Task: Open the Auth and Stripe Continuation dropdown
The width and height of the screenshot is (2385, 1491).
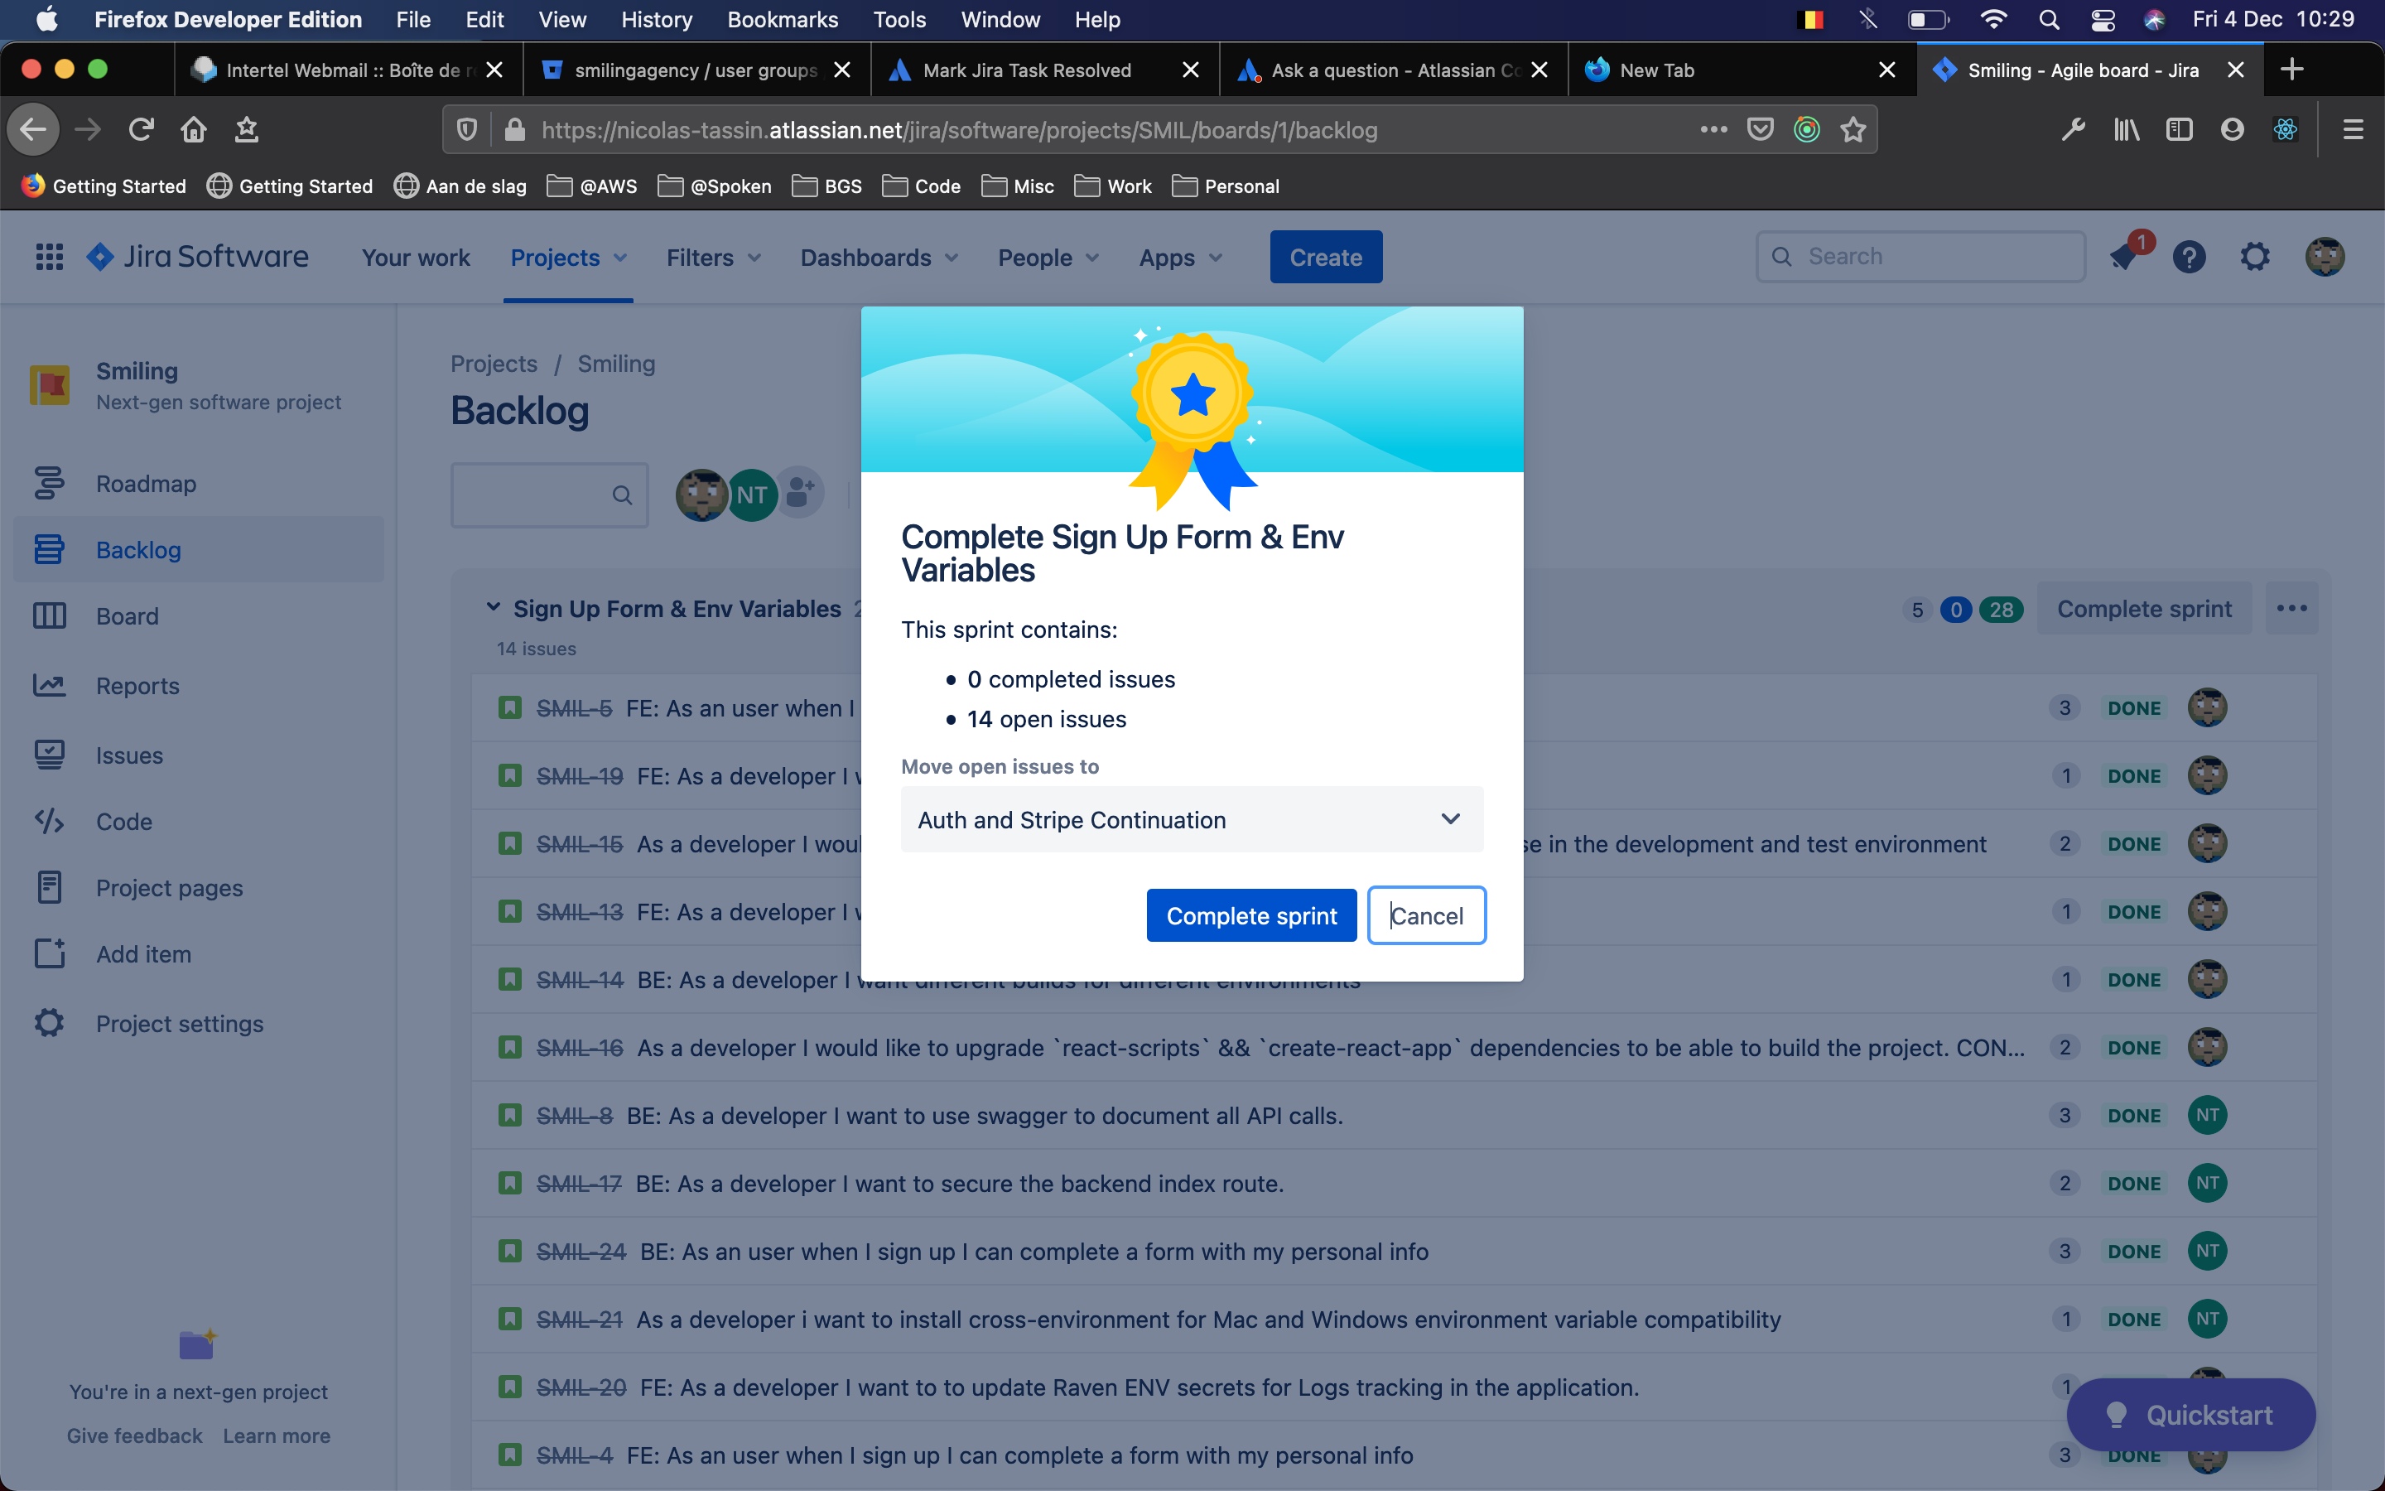Action: [1192, 819]
